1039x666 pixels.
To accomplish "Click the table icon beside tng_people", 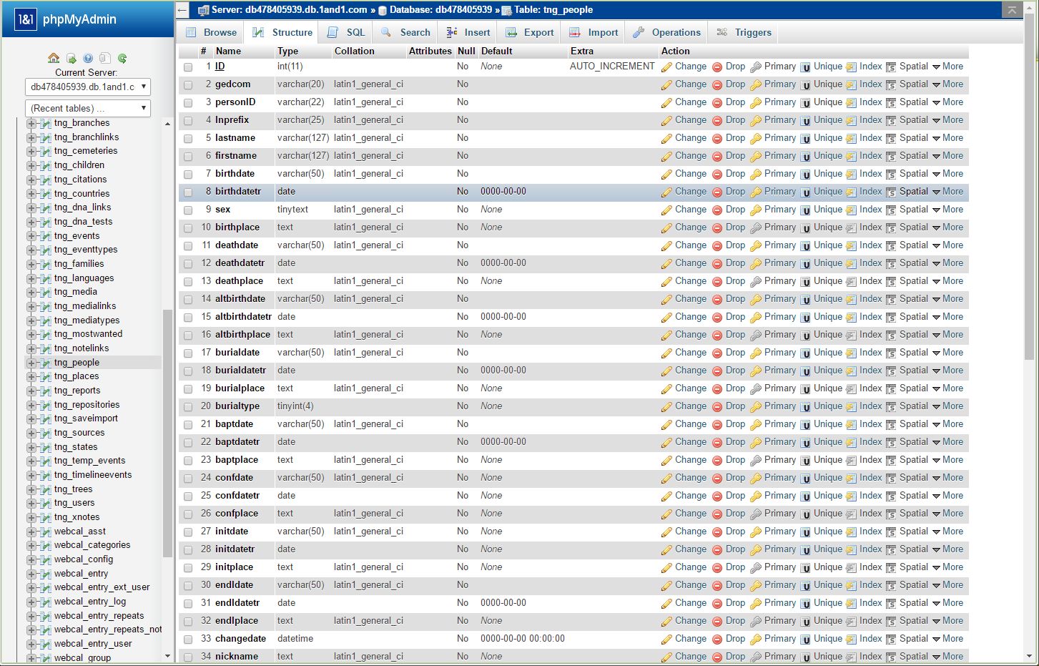I will click(46, 363).
